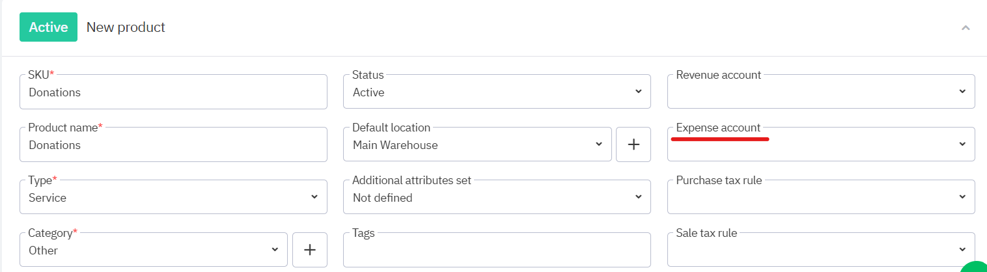Open the Default location dropdown
This screenshot has width=987, height=272.
click(477, 145)
